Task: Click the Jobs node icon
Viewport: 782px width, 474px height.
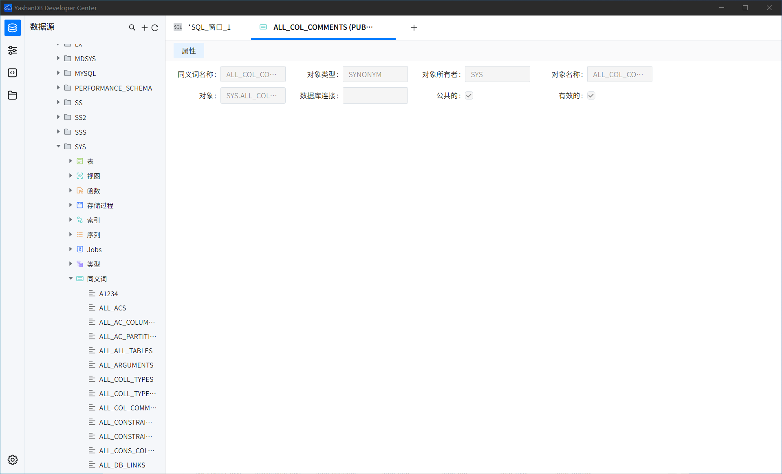Action: (80, 249)
